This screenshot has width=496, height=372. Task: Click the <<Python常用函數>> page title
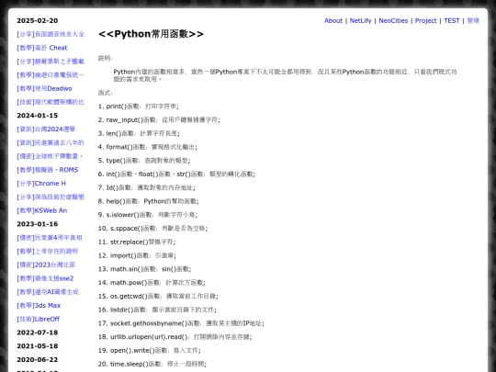(151, 34)
